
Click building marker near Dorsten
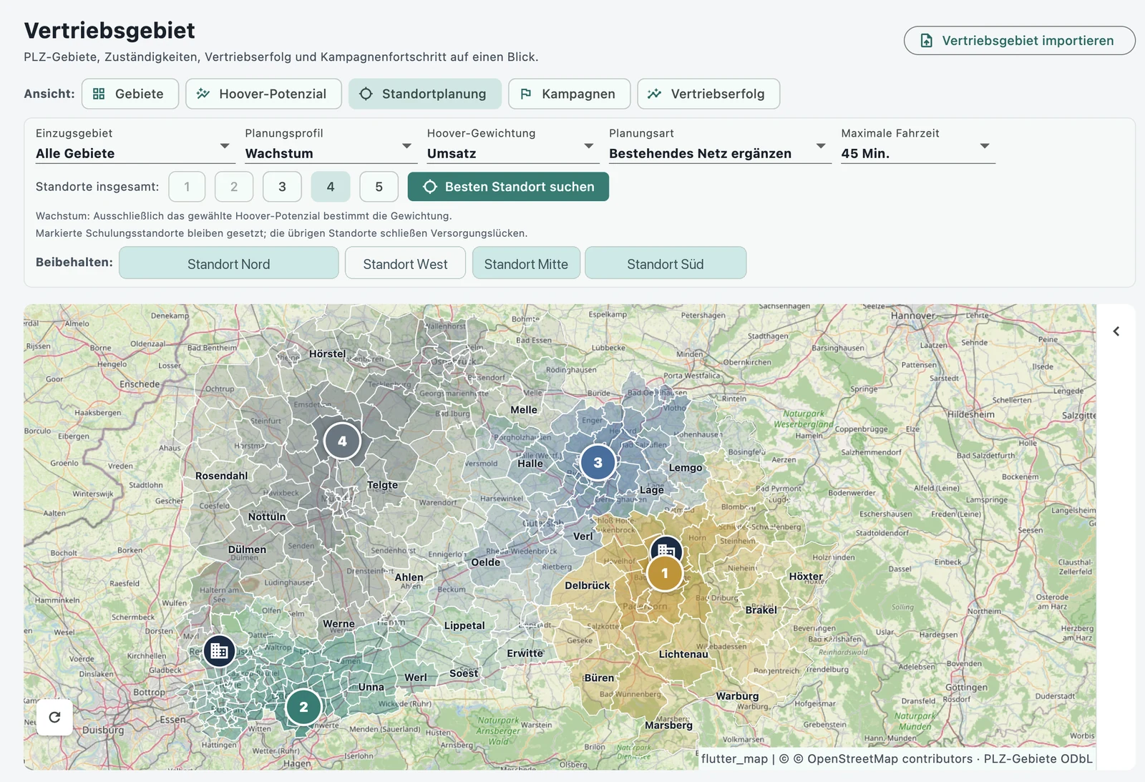(220, 651)
